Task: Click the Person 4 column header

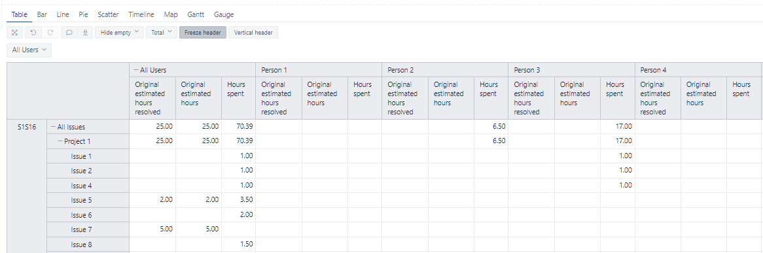Action: pyautogui.click(x=698, y=69)
